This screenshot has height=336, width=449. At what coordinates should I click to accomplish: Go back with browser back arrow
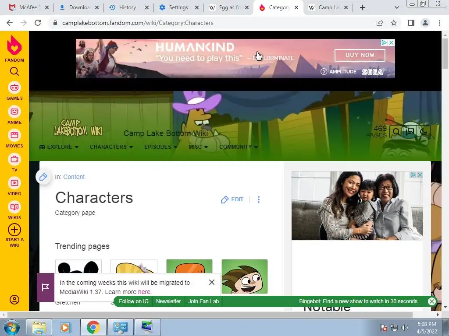pos(10,23)
